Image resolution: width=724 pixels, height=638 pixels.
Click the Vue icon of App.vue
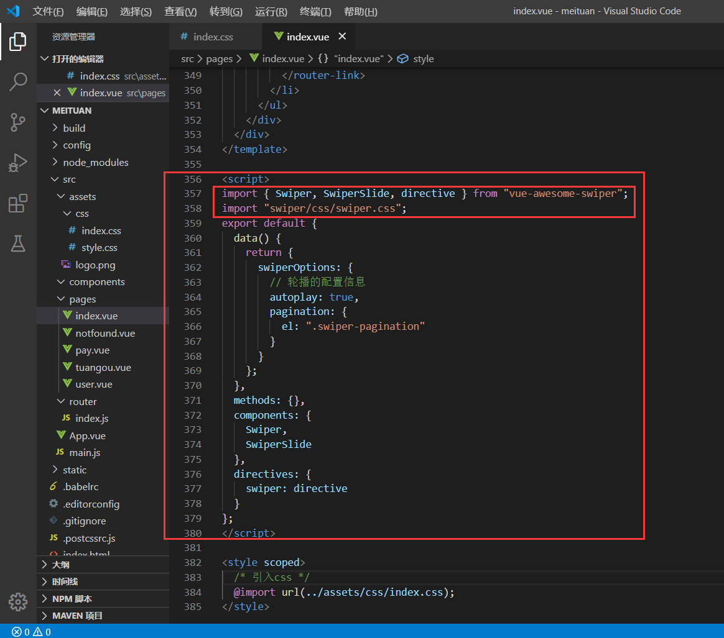click(61, 435)
